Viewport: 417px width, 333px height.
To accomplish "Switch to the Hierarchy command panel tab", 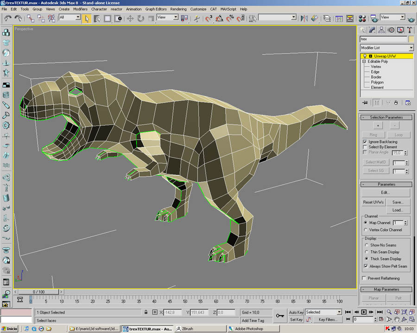I will pyautogui.click(x=381, y=30).
